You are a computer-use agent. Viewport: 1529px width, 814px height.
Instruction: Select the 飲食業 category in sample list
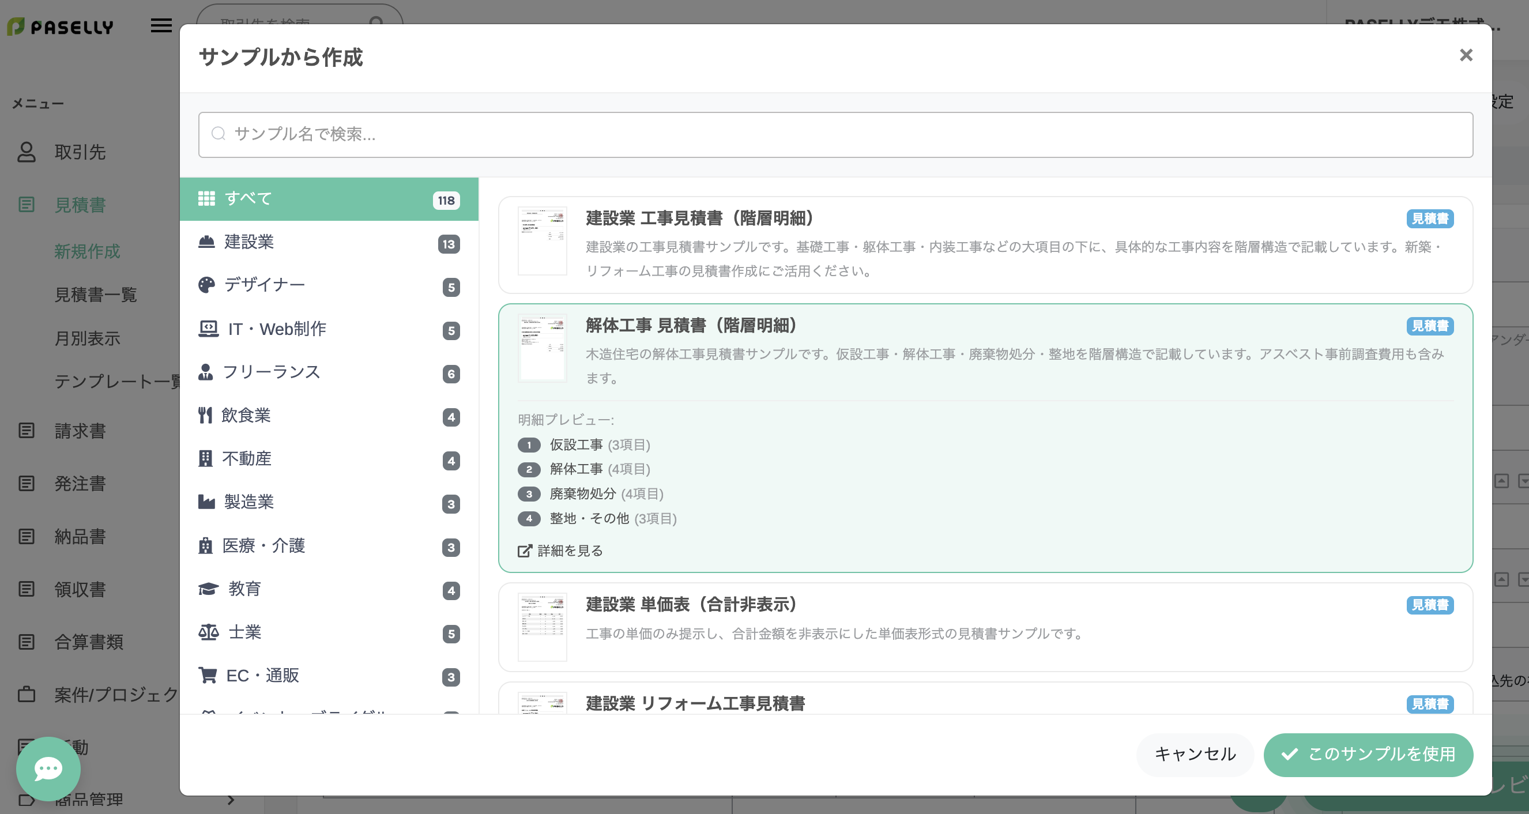pyautogui.click(x=329, y=415)
